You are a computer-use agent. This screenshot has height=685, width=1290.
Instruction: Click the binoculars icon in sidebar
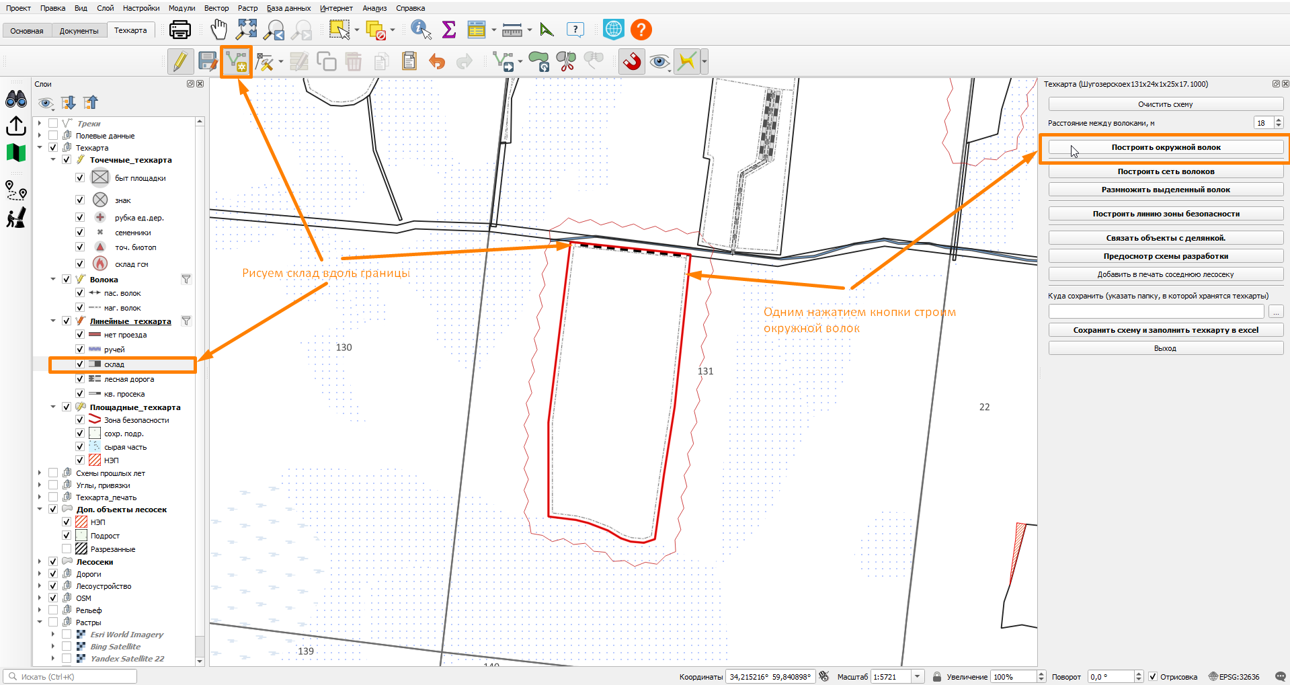tap(16, 100)
